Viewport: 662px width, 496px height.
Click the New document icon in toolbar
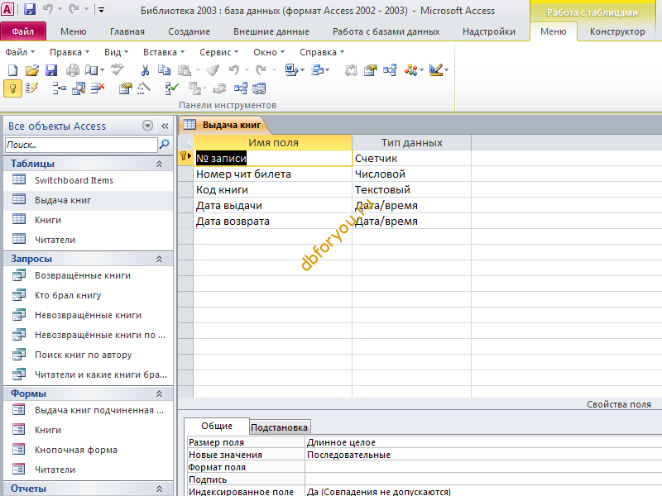(12, 70)
